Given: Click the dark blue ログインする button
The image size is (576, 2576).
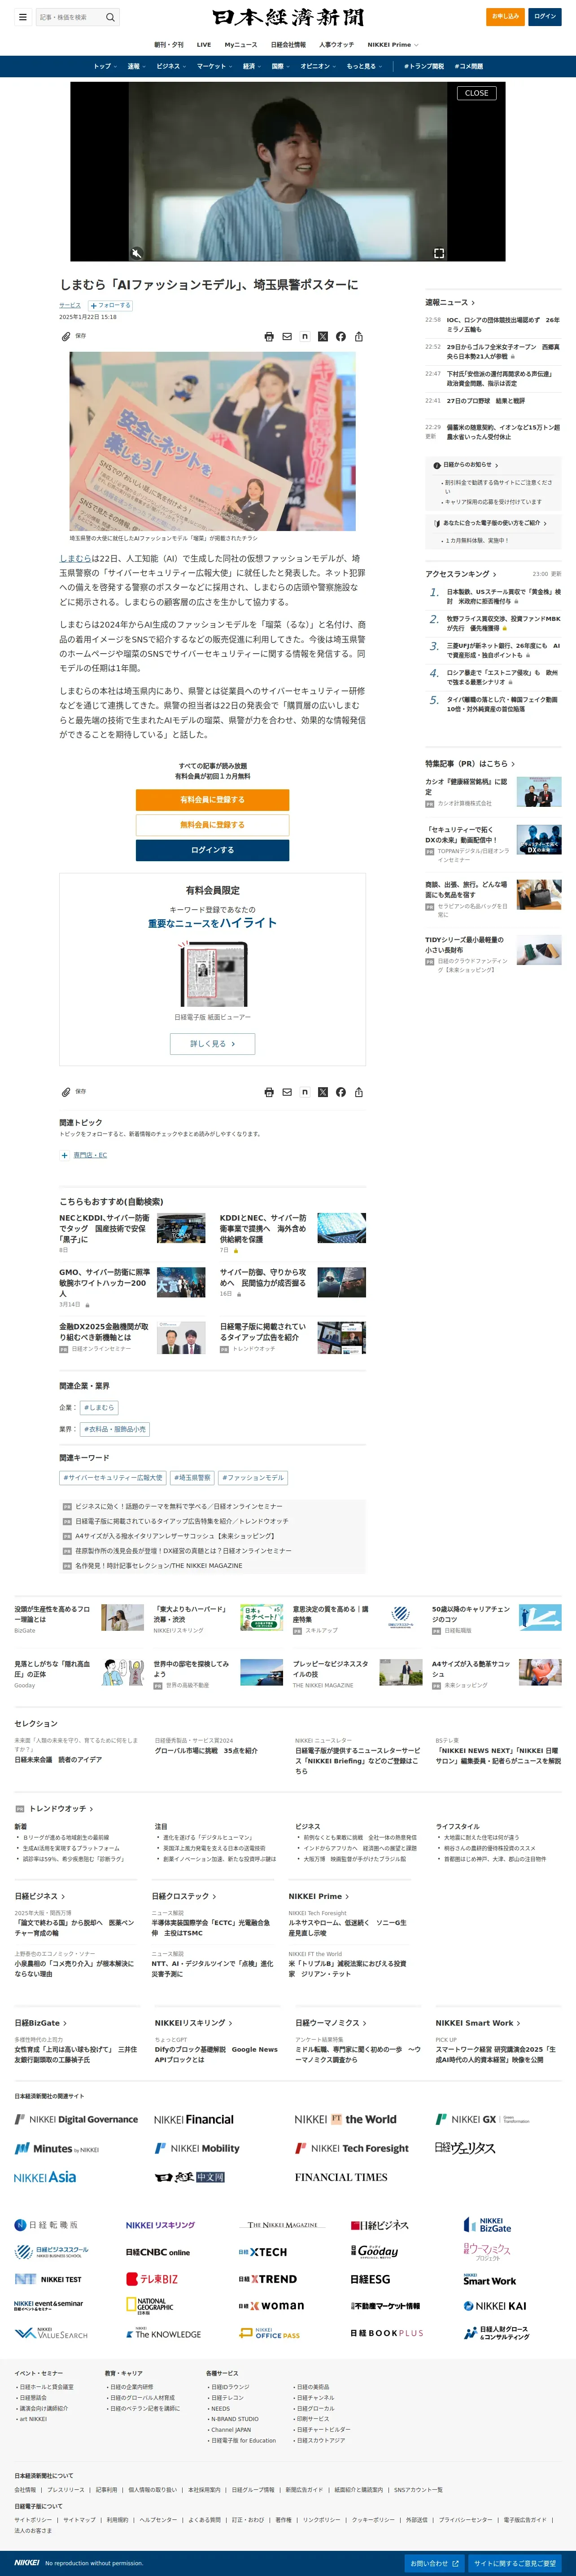Looking at the screenshot, I should [x=213, y=850].
